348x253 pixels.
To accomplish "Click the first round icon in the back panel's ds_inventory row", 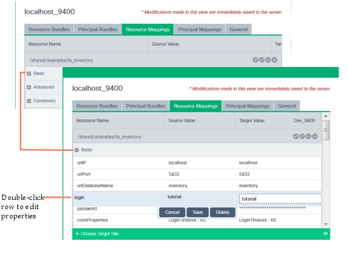I will (255, 59).
